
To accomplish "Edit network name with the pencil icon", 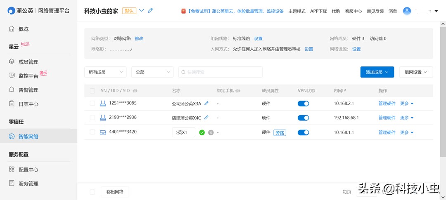I will (x=150, y=10).
